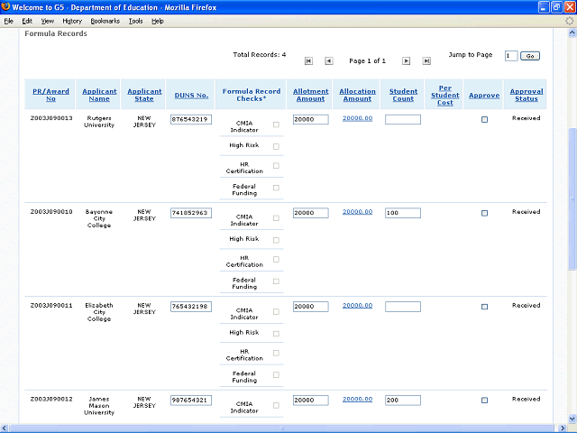Open the Tools menu
The image size is (577, 433).
click(135, 21)
